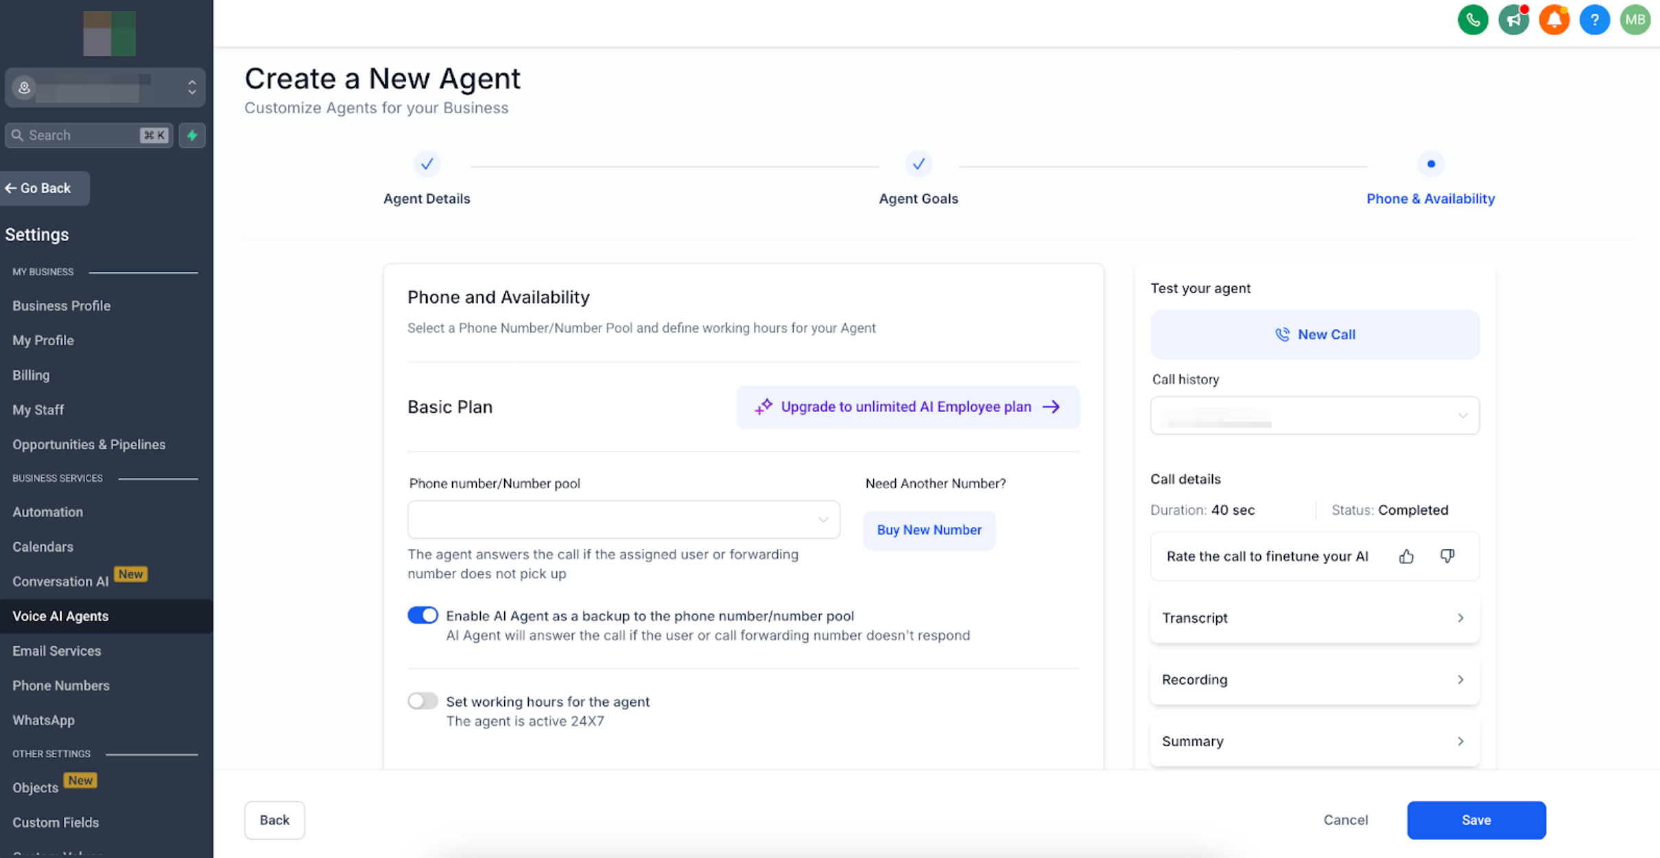Open Phone Numbers in settings sidebar
The image size is (1660, 858).
point(61,685)
